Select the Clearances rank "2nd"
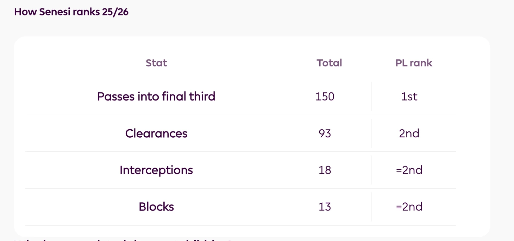The width and height of the screenshot is (514, 241). tap(409, 133)
